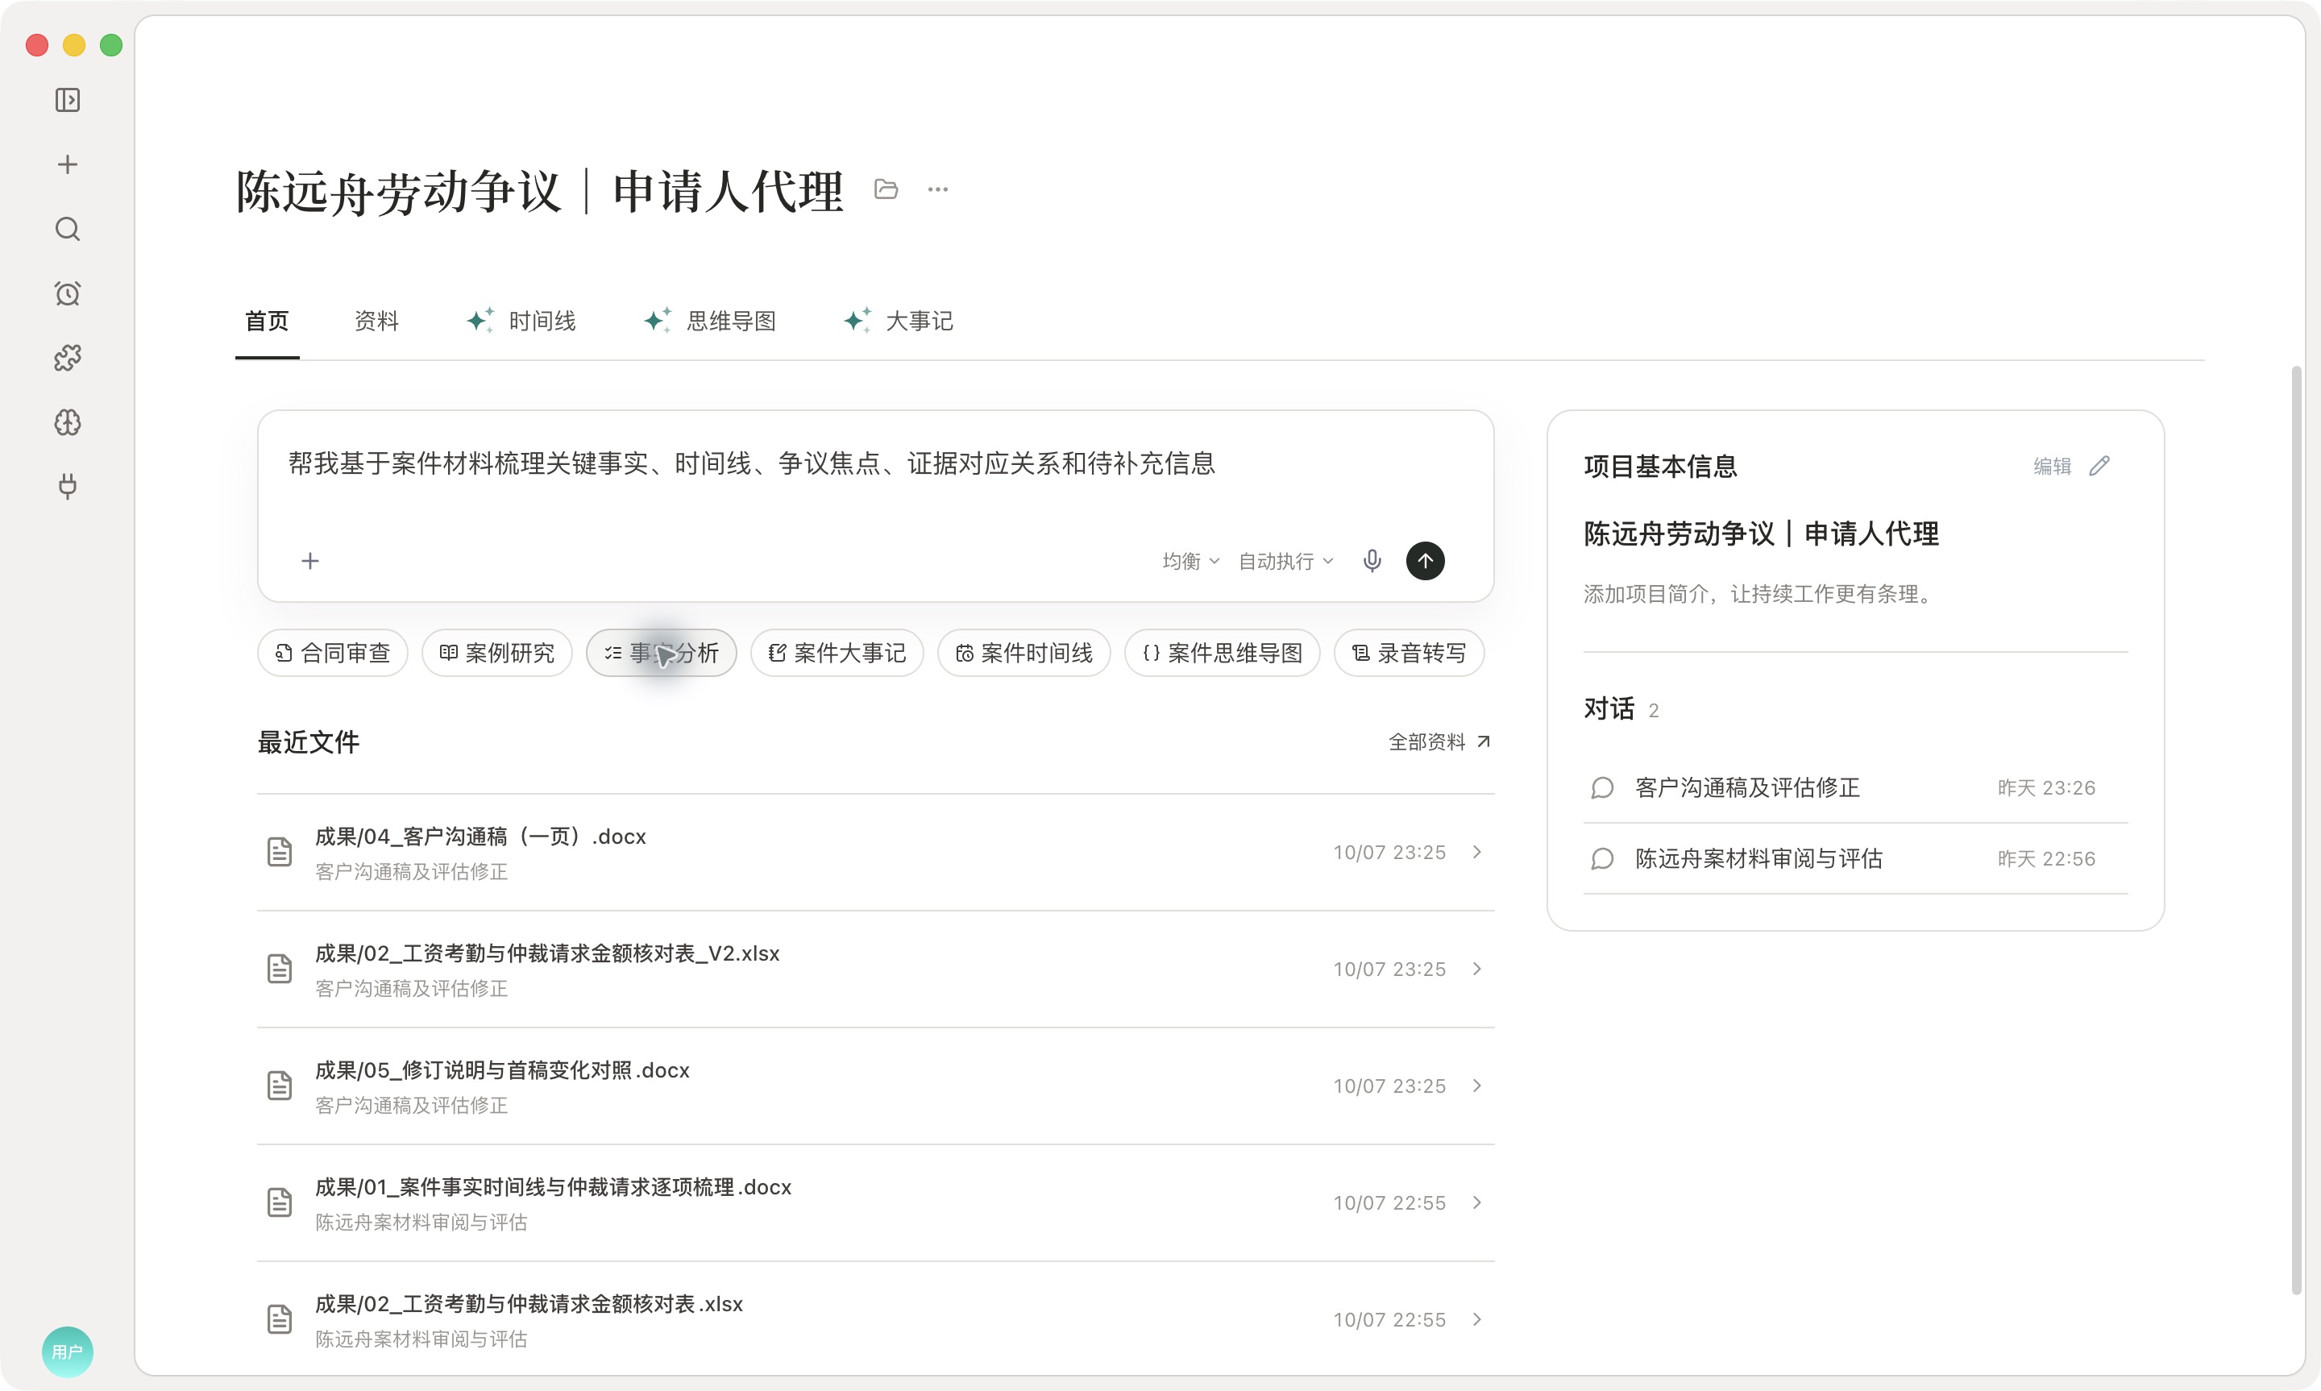Expand chevron for 成果/01_案件事实时间线与仲裁请求逐项梳理.docx

coord(1478,1202)
